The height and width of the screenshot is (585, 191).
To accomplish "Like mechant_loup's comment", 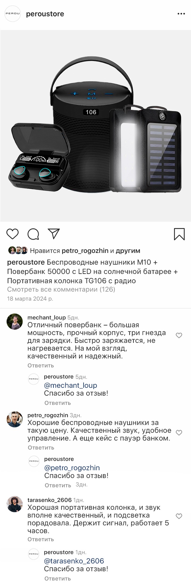I will (x=179, y=335).
